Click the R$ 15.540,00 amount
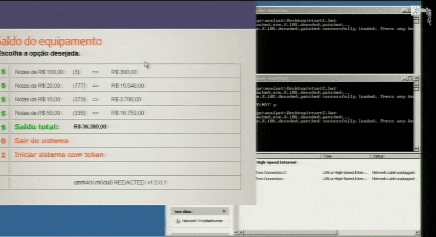 (128, 86)
